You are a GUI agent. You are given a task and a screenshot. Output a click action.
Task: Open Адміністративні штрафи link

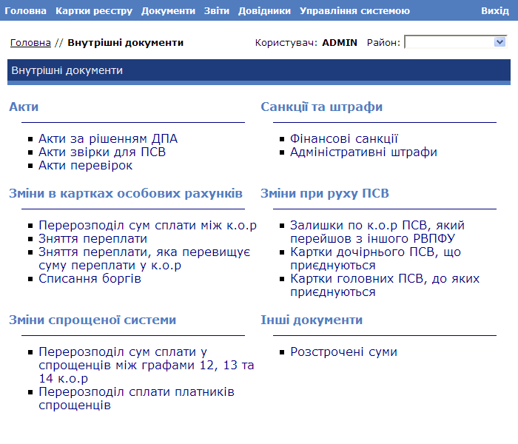coord(363,152)
